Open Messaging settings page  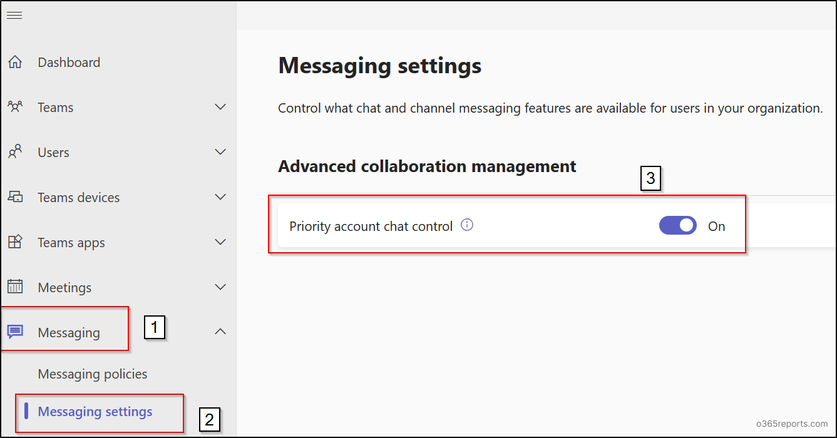point(95,412)
